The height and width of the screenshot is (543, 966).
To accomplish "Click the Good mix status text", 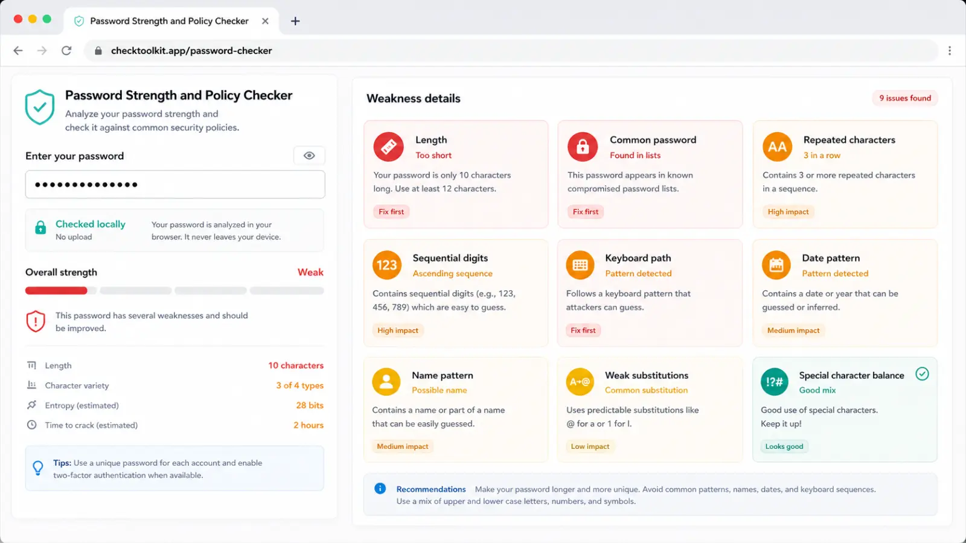I will click(x=817, y=390).
